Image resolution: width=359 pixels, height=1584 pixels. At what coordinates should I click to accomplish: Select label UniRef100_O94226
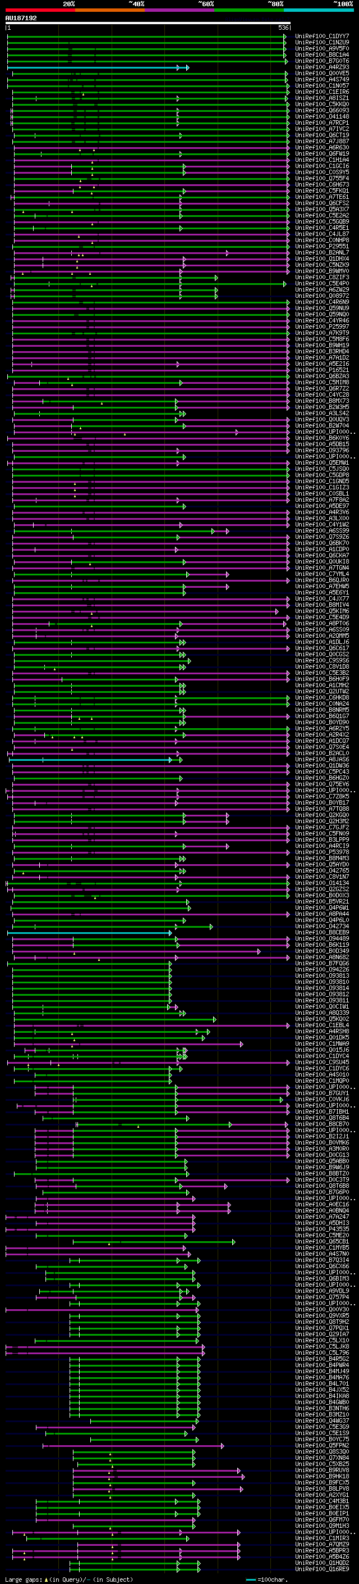[x=321, y=970]
